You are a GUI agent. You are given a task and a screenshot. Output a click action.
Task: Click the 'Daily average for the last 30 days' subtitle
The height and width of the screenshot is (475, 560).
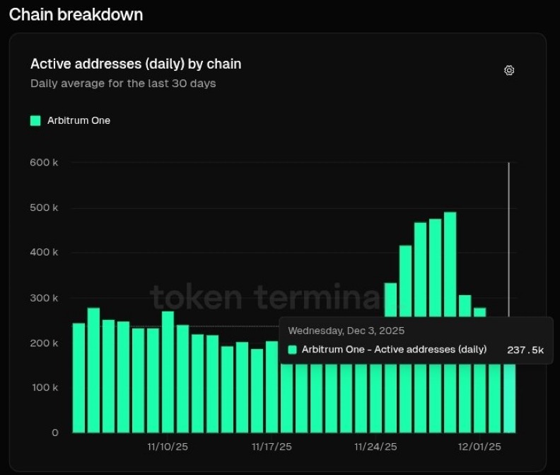pos(123,84)
